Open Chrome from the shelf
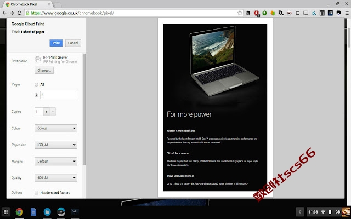Image resolution: width=351 pixels, height=219 pixels. click(x=19, y=212)
